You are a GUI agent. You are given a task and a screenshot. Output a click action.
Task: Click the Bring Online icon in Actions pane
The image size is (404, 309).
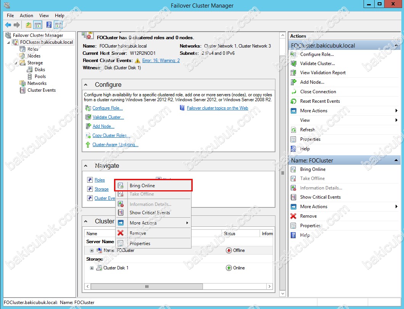point(293,169)
